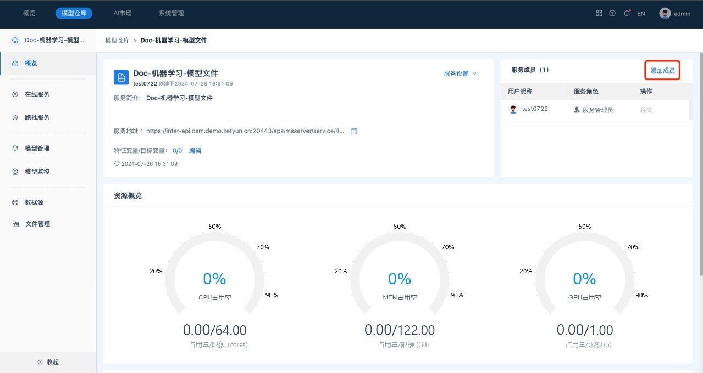Expand the 服务设置 dropdown
703x373 pixels.
(x=460, y=74)
